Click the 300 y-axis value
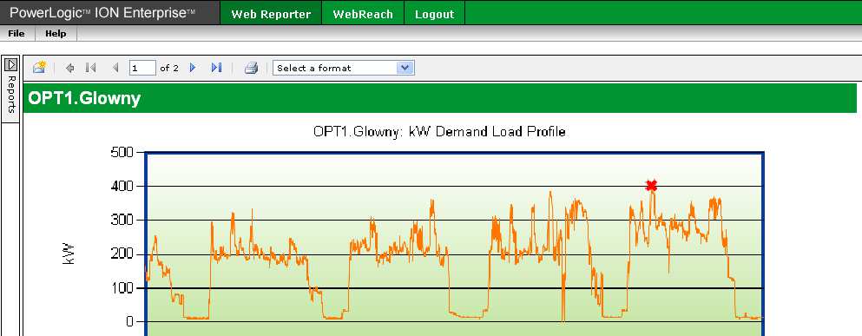 click(122, 220)
